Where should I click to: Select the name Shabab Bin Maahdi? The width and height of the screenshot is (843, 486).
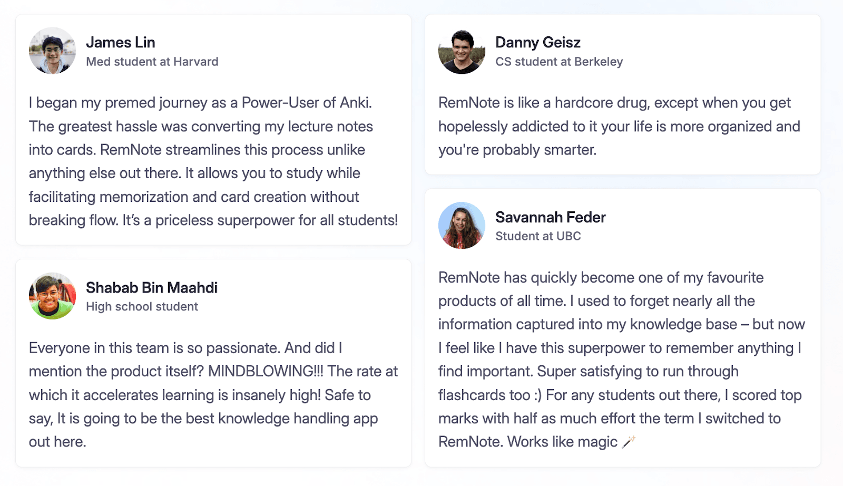151,287
